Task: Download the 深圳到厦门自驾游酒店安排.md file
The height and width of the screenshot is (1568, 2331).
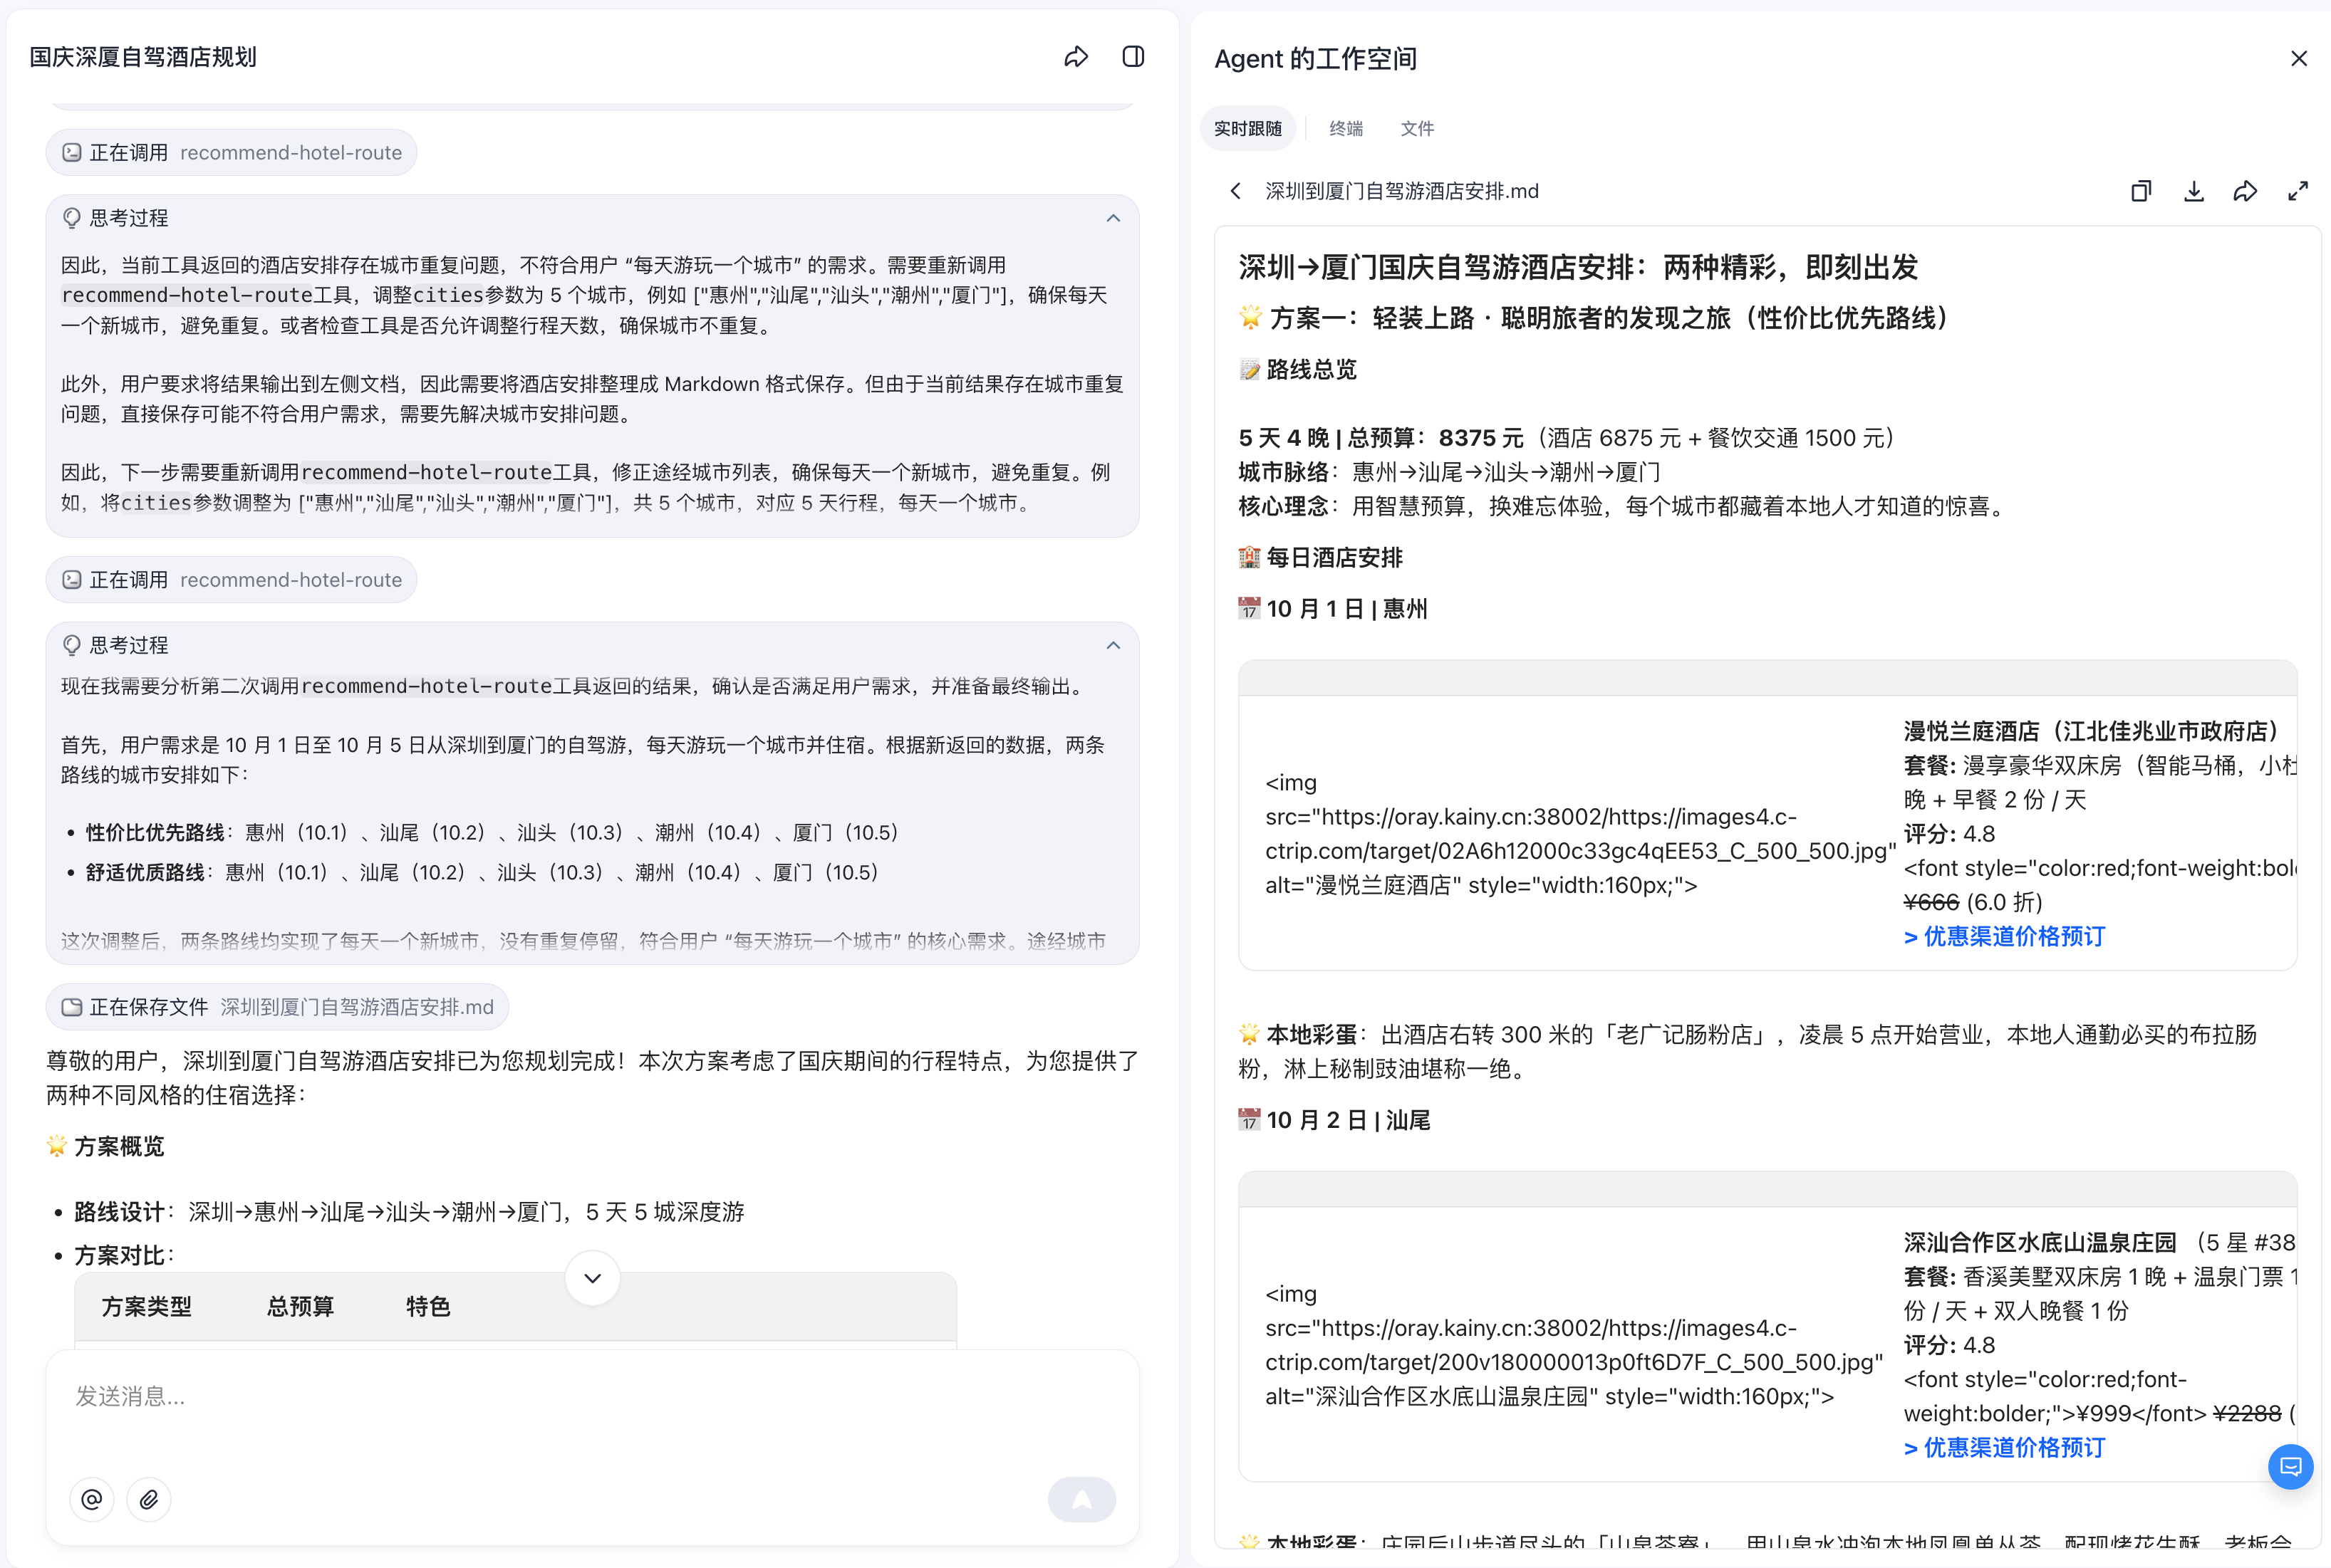Action: pos(2193,191)
